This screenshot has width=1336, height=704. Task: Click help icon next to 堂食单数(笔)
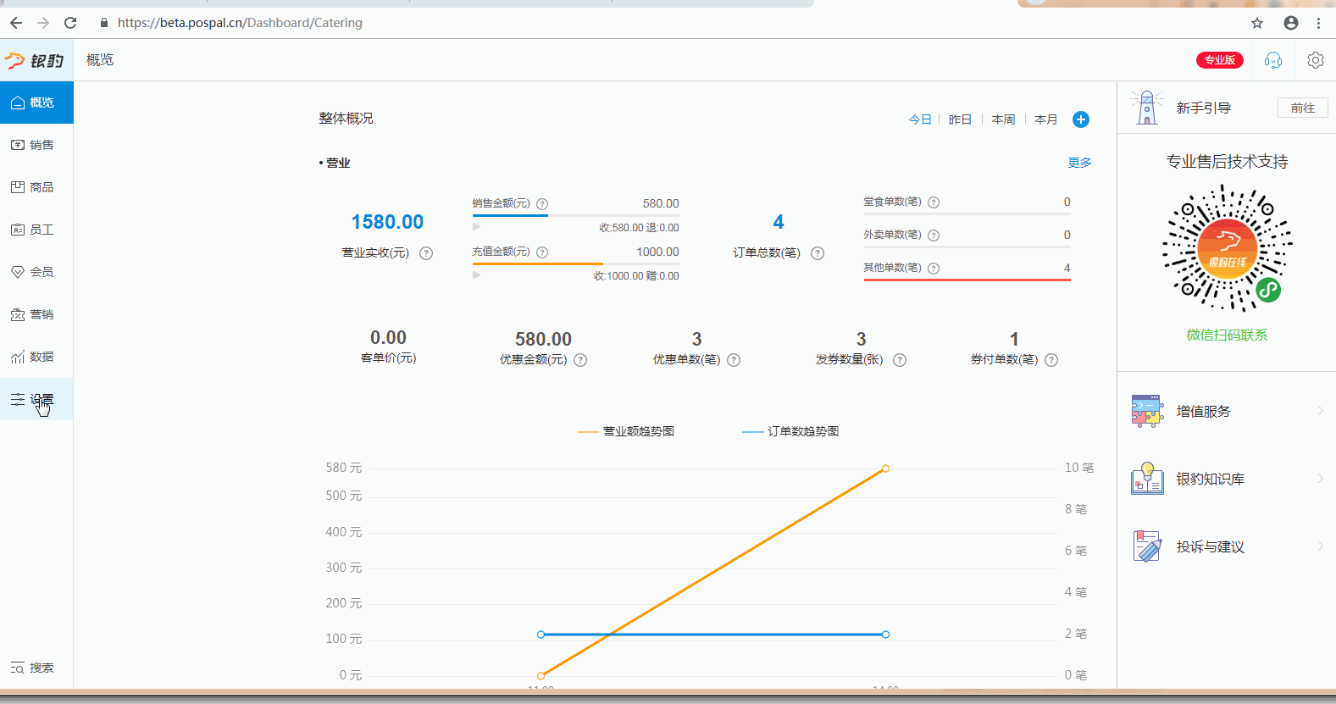click(934, 202)
